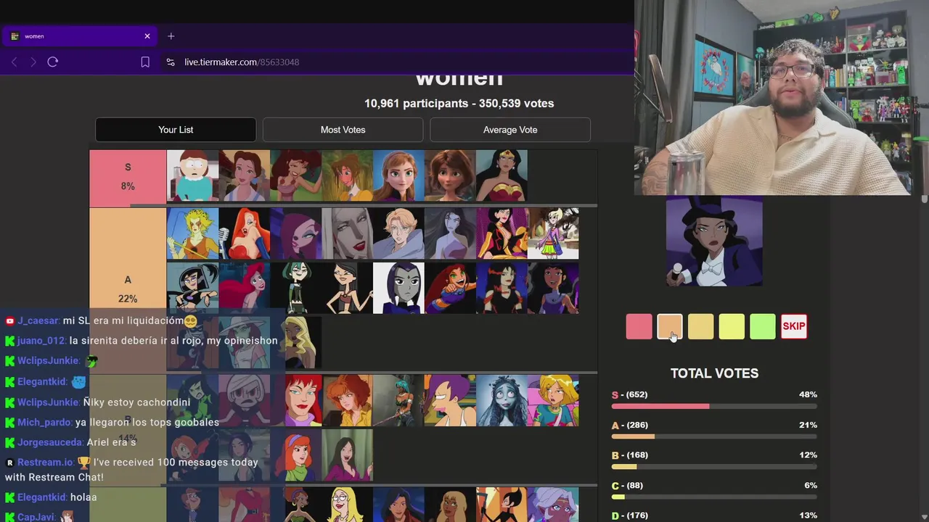Image resolution: width=929 pixels, height=522 pixels.
Task: Click '10,961 participants - 350,539 votes' text
Action: pos(459,104)
